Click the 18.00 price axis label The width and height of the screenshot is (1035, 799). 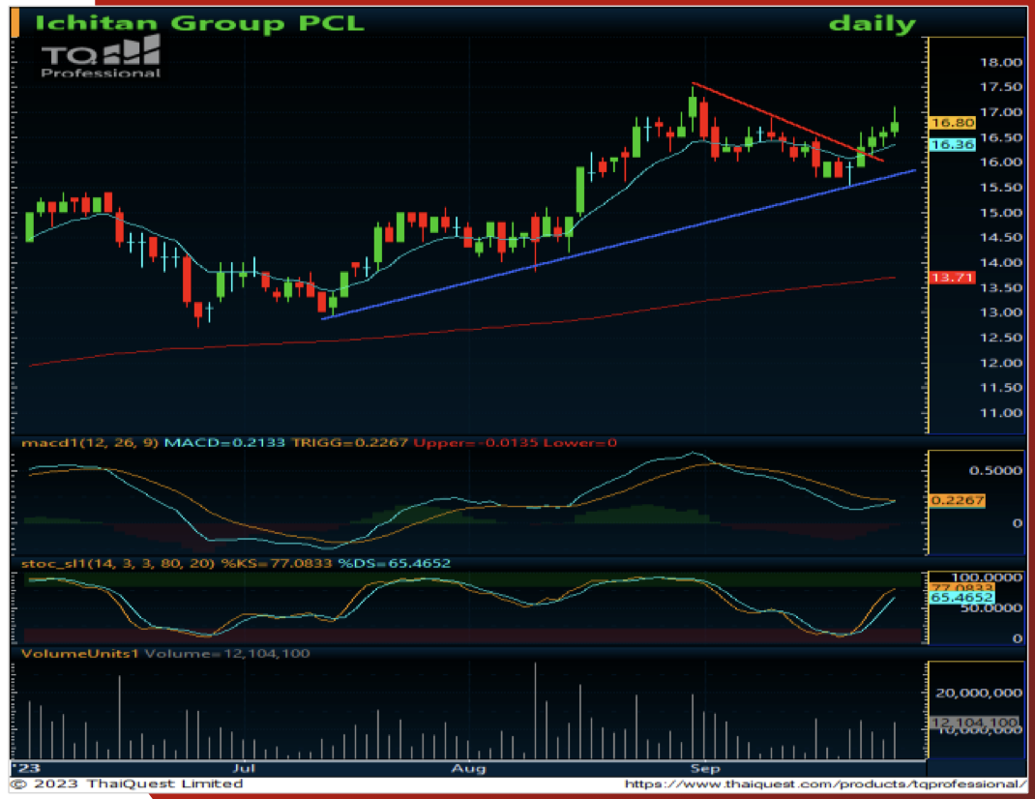tap(1001, 62)
